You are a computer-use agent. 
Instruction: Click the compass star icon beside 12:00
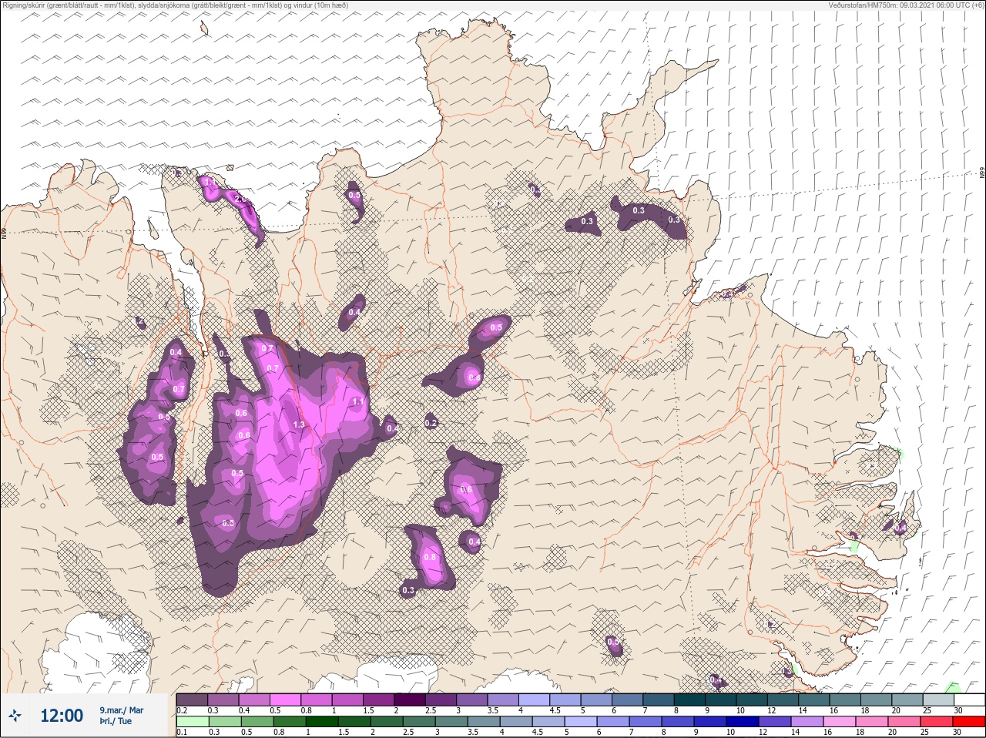(15, 716)
